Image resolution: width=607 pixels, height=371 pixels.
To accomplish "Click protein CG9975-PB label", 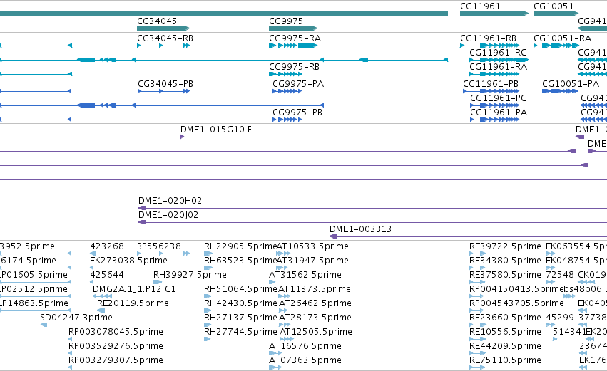I will (297, 113).
